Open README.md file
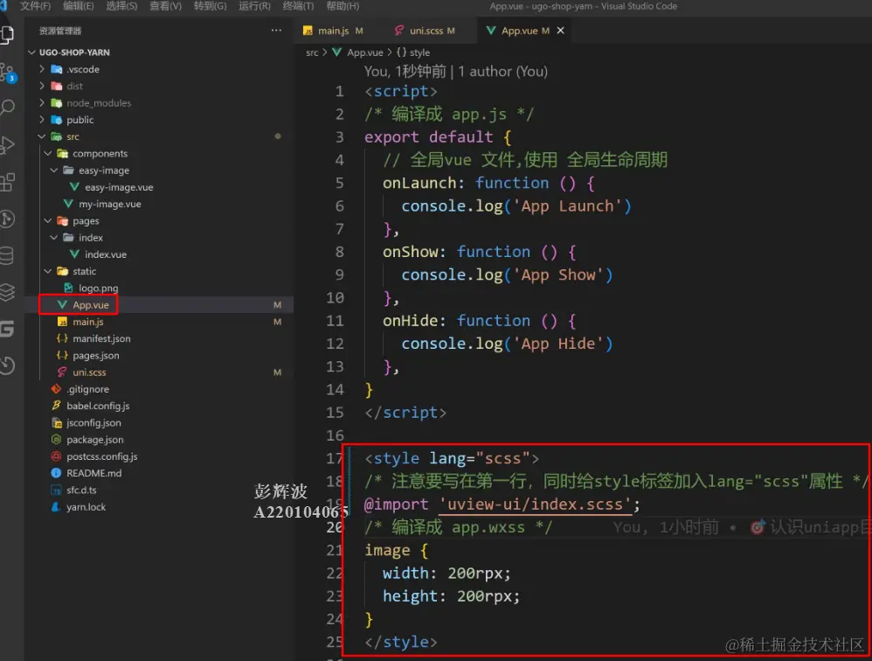The image size is (872, 661). (158, 473)
